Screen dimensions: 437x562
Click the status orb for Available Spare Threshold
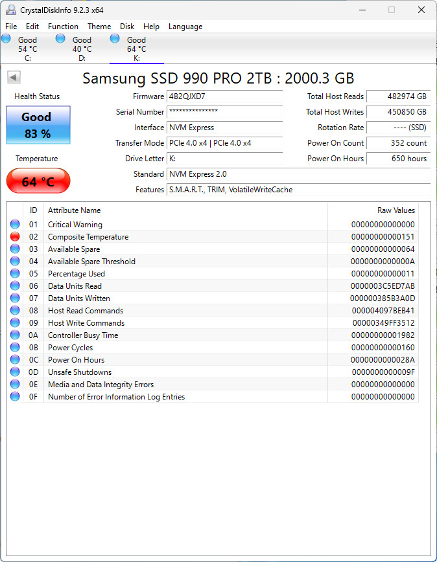tap(15, 262)
